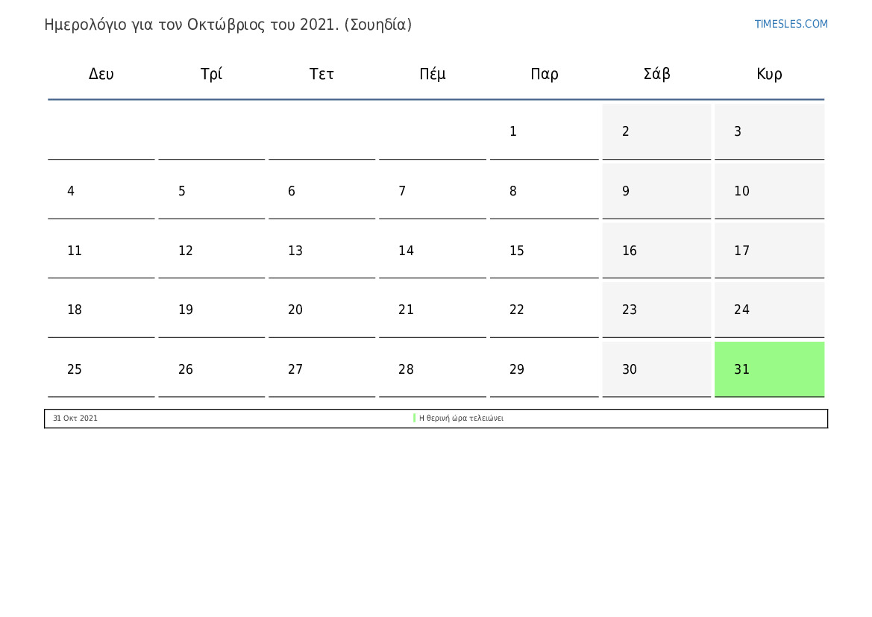This screenshot has width=872, height=617.
Task: Select day 7 under Πέμ
Action: tap(432, 191)
